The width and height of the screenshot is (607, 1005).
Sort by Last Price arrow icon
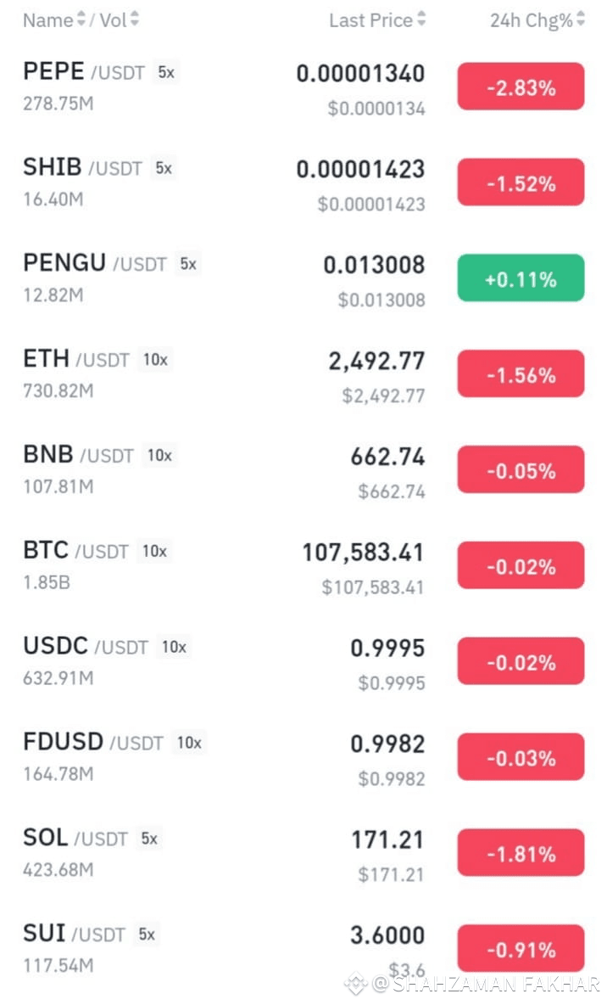421,20
